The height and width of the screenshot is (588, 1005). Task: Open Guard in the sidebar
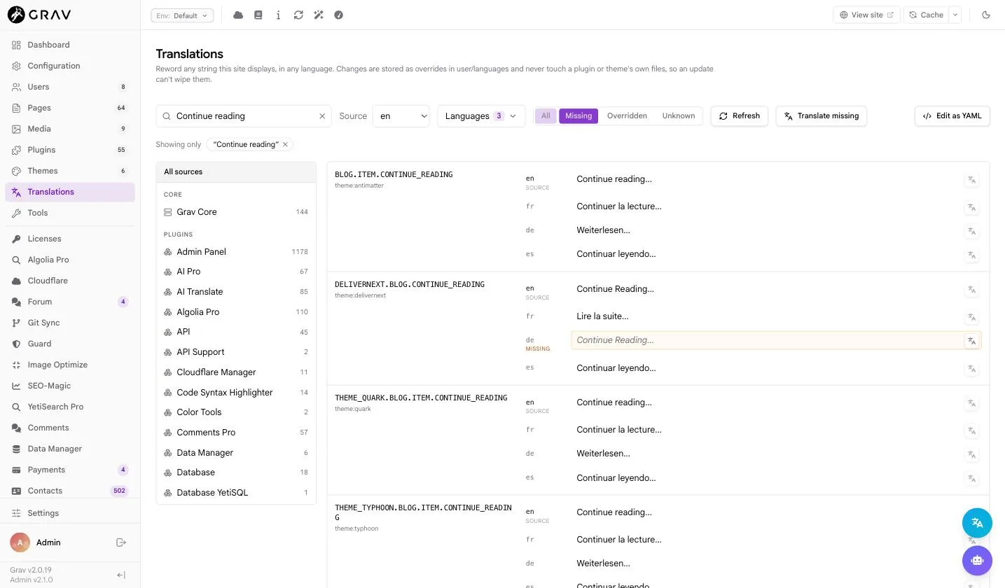[x=70, y=344]
